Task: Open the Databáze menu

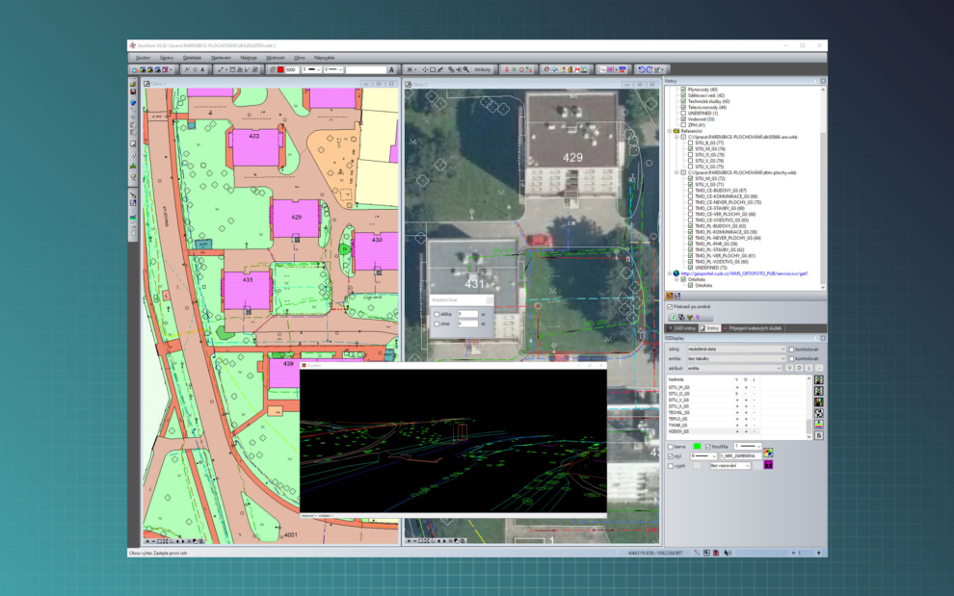Action: pyautogui.click(x=192, y=58)
